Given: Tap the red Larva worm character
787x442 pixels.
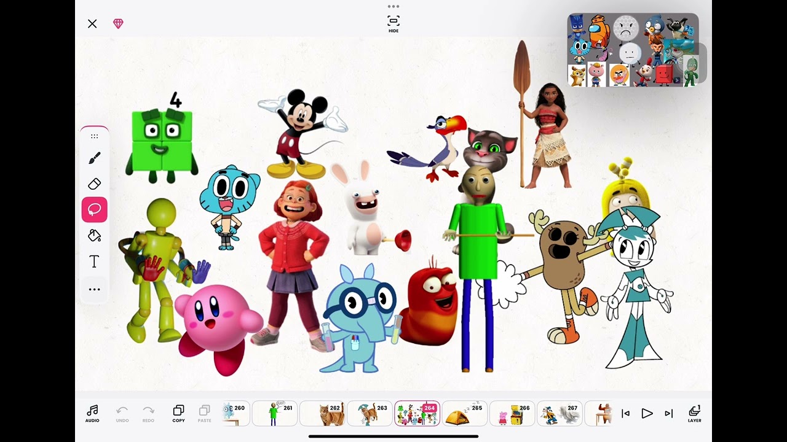Looking at the screenshot, I should [x=430, y=304].
